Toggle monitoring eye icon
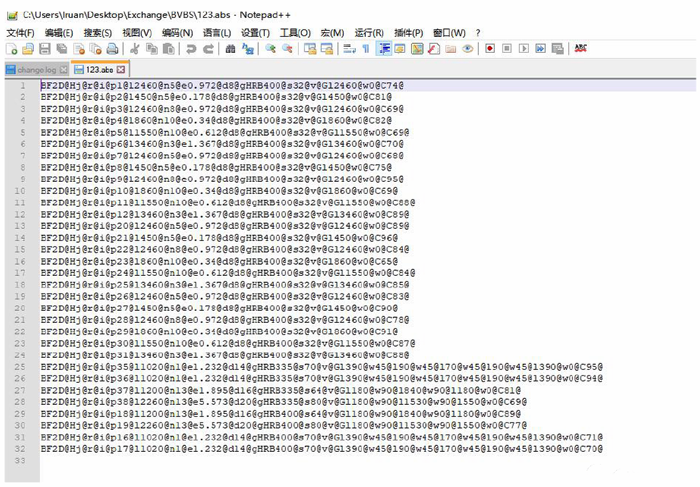 [468, 49]
